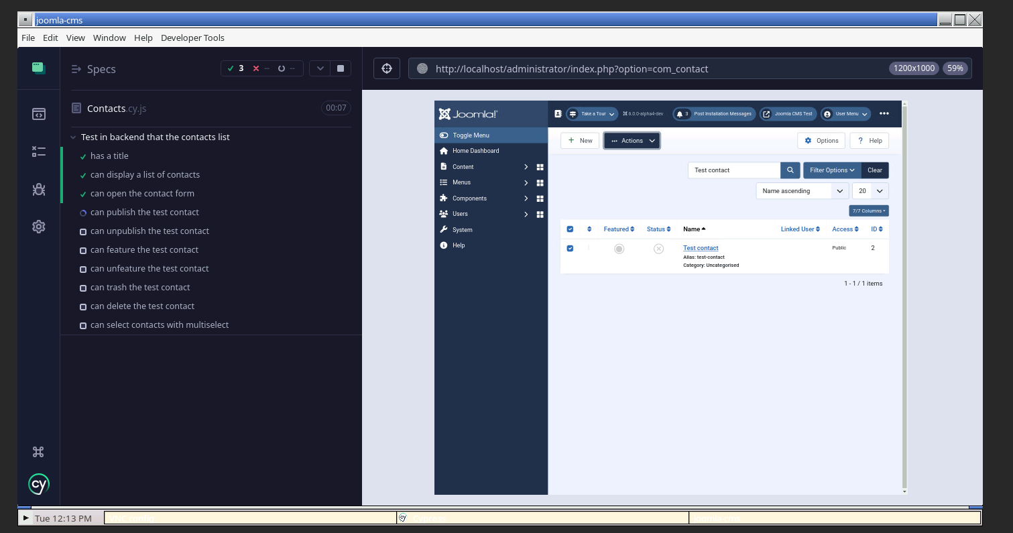
Task: Toggle featured status of Test contact
Action: pos(619,249)
